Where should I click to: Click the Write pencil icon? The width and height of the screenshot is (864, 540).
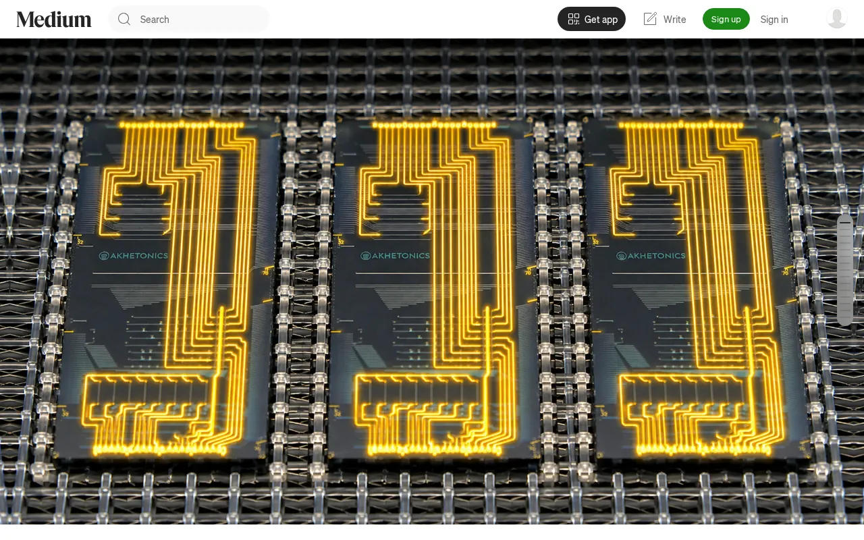pyautogui.click(x=650, y=19)
